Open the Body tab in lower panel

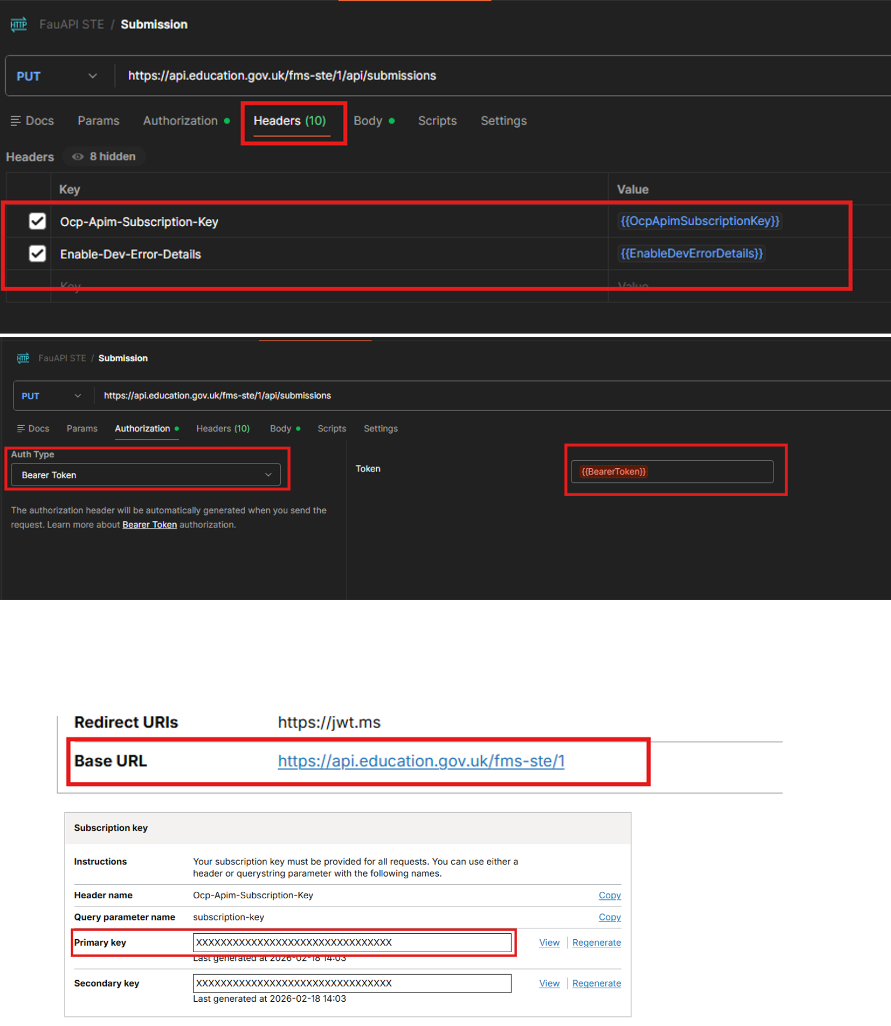point(285,428)
